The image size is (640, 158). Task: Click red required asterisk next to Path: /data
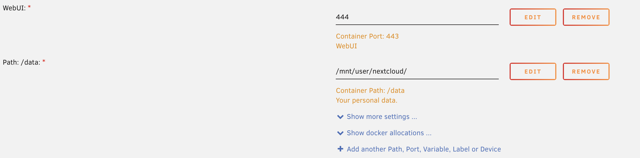pos(44,61)
